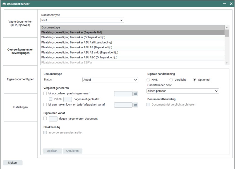Click the Sluiten button
The height and width of the screenshot is (169, 235).
pyautogui.click(x=13, y=163)
